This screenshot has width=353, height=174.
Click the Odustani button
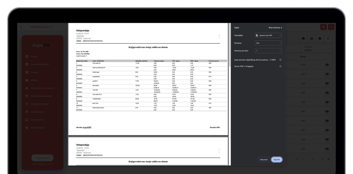[x=264, y=160]
